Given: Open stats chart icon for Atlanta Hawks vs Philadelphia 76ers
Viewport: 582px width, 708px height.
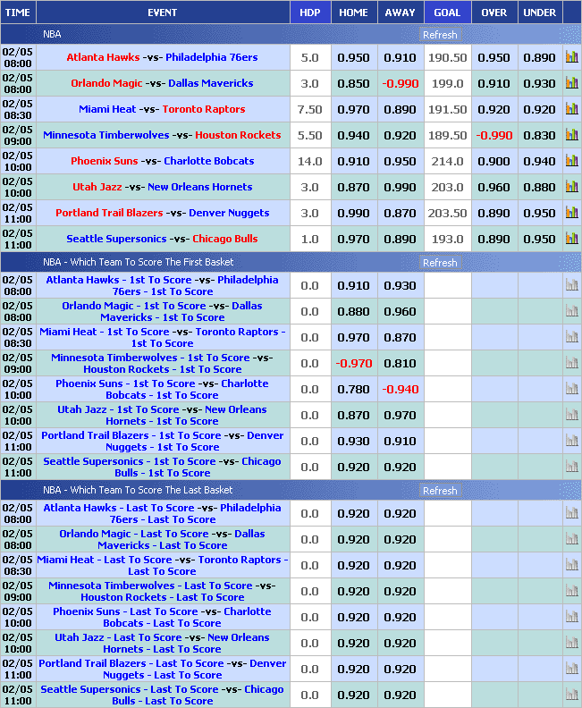Looking at the screenshot, I should pos(571,57).
